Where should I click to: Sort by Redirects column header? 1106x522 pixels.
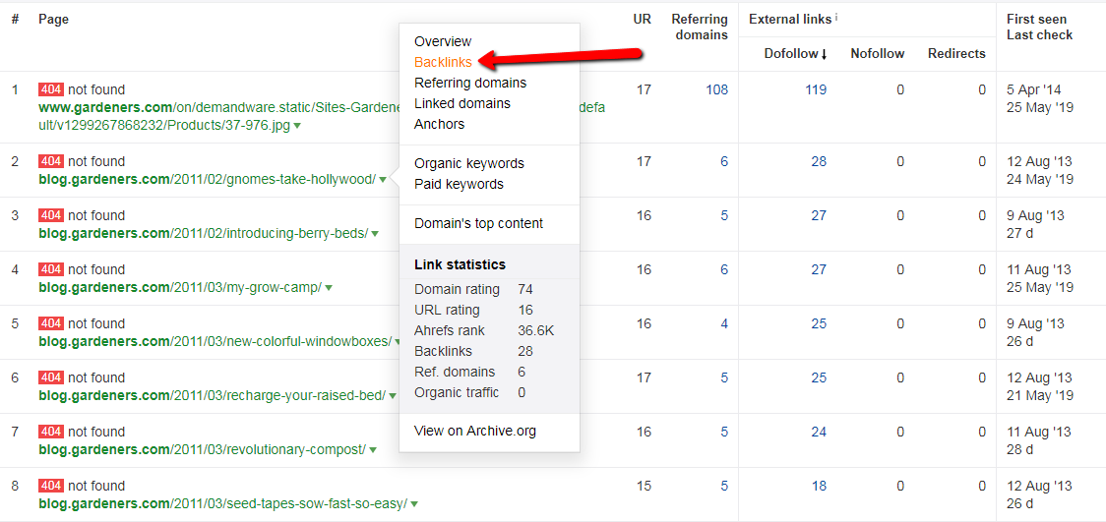(x=956, y=53)
